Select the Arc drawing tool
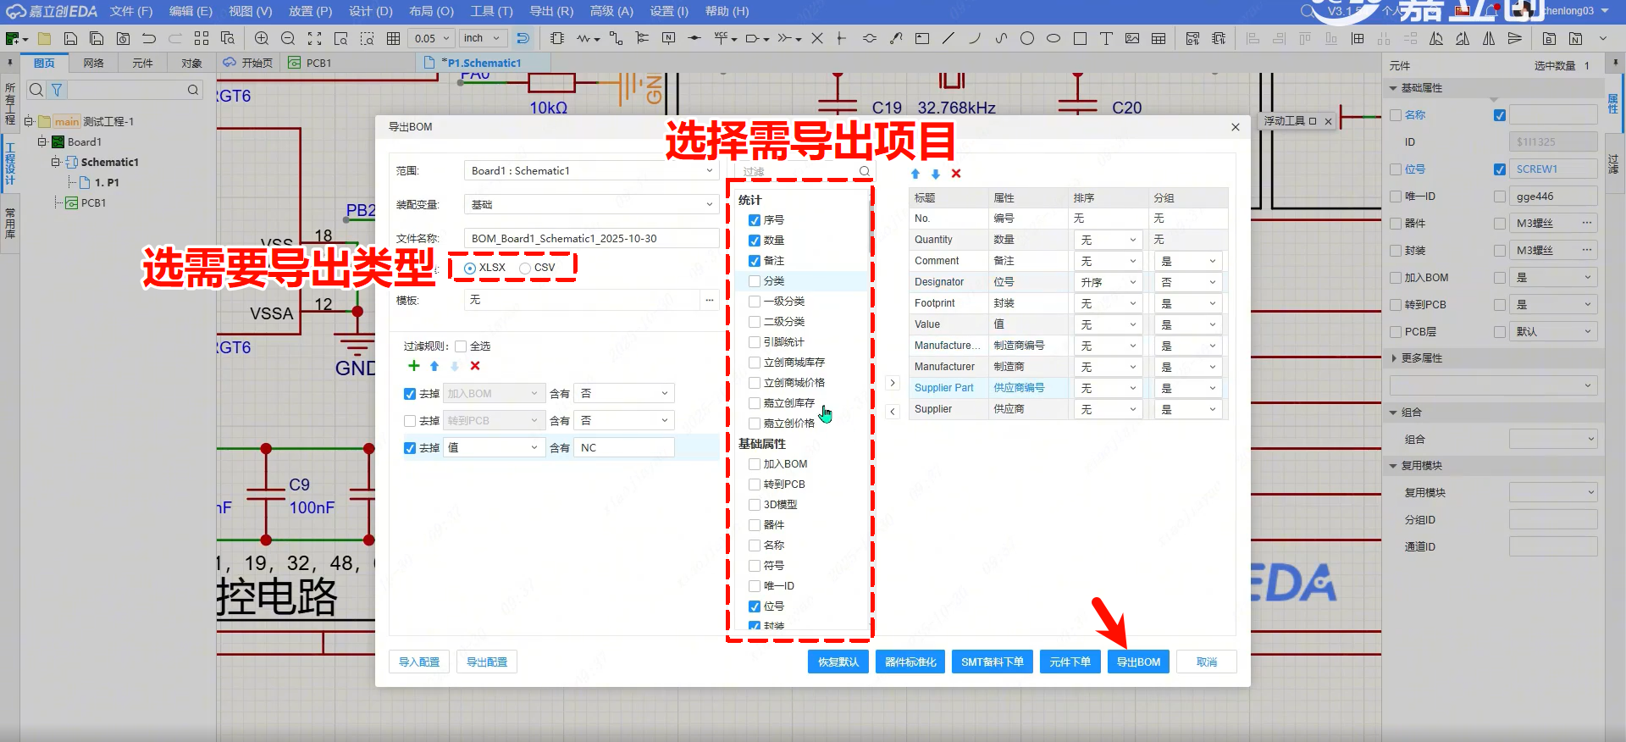The height and width of the screenshot is (742, 1626). 975,38
